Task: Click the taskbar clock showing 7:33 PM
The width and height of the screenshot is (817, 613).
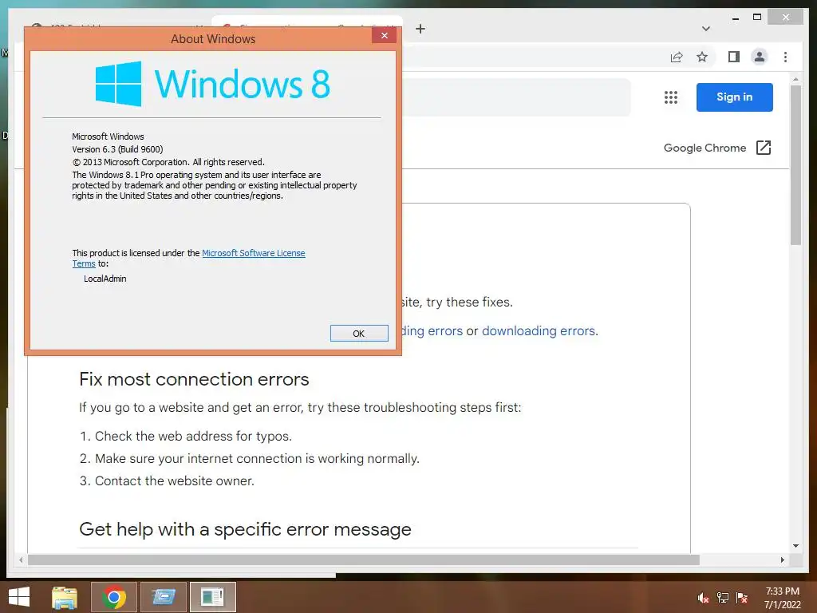Action: [x=782, y=598]
